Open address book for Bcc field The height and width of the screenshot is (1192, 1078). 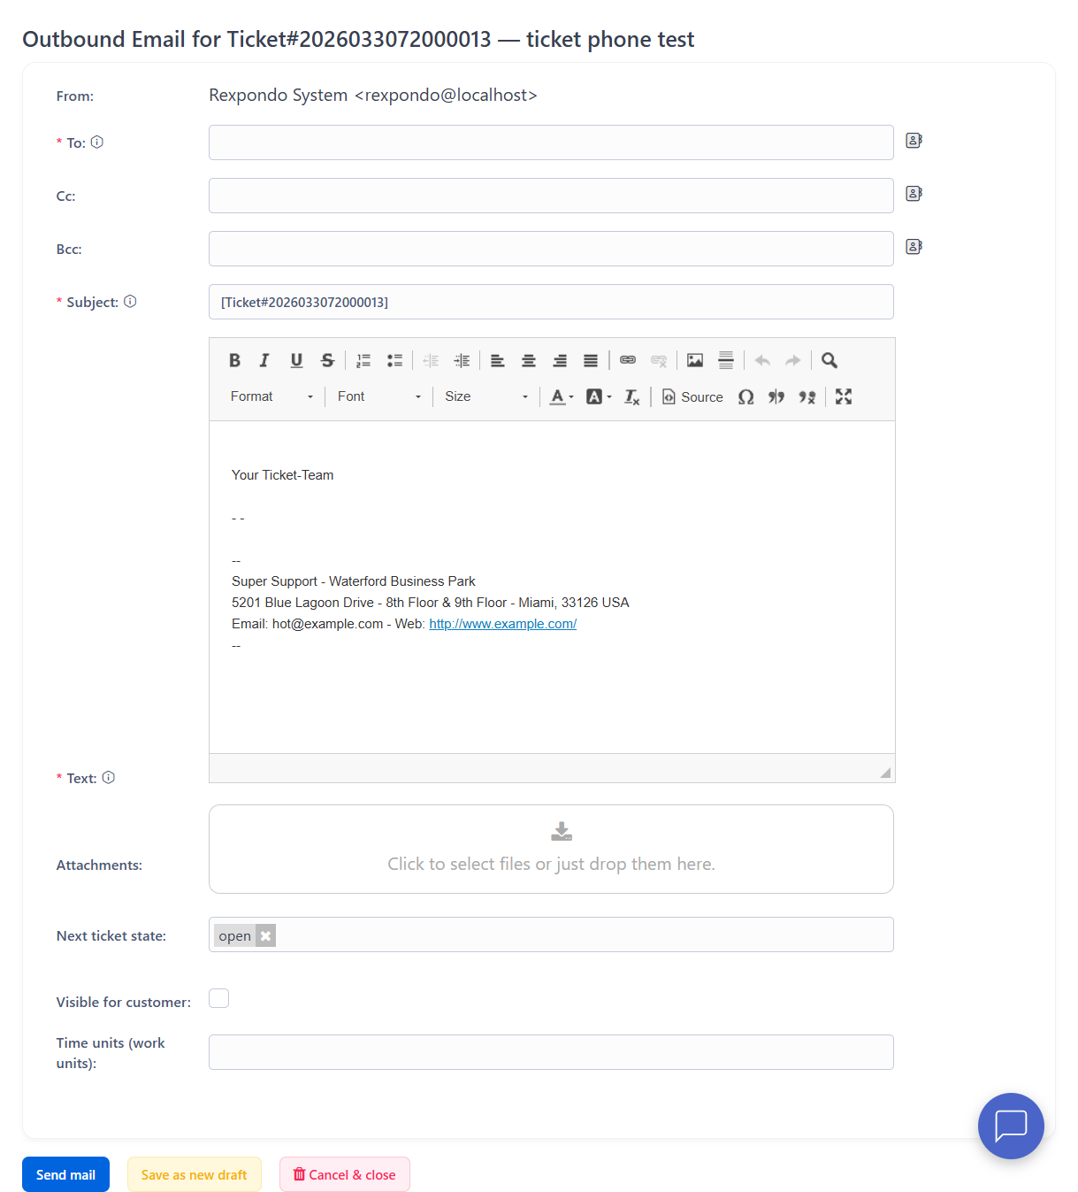click(914, 247)
